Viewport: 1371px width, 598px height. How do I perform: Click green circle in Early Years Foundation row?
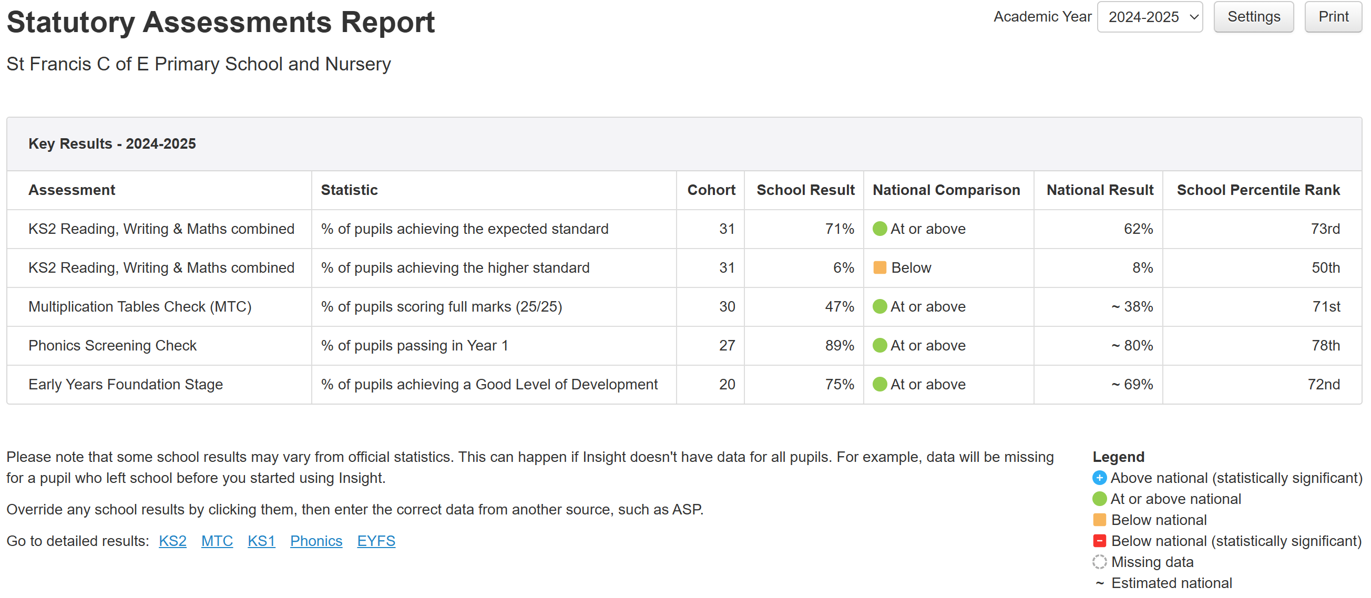coord(880,384)
